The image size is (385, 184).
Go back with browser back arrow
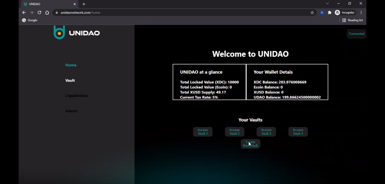24,12
